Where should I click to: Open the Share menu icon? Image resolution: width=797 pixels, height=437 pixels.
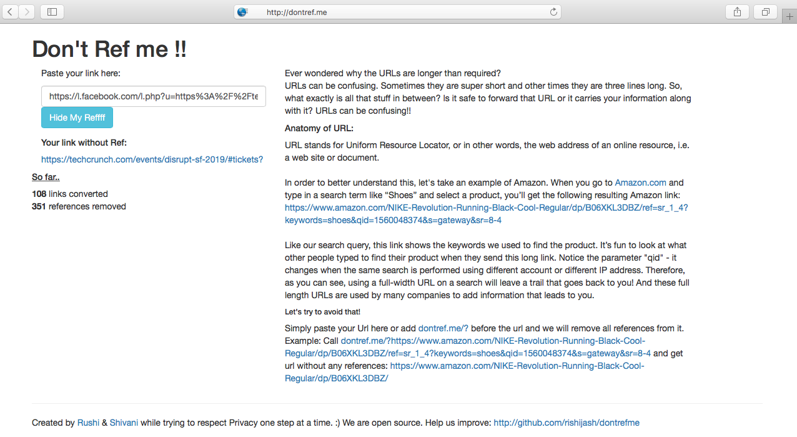tap(737, 12)
